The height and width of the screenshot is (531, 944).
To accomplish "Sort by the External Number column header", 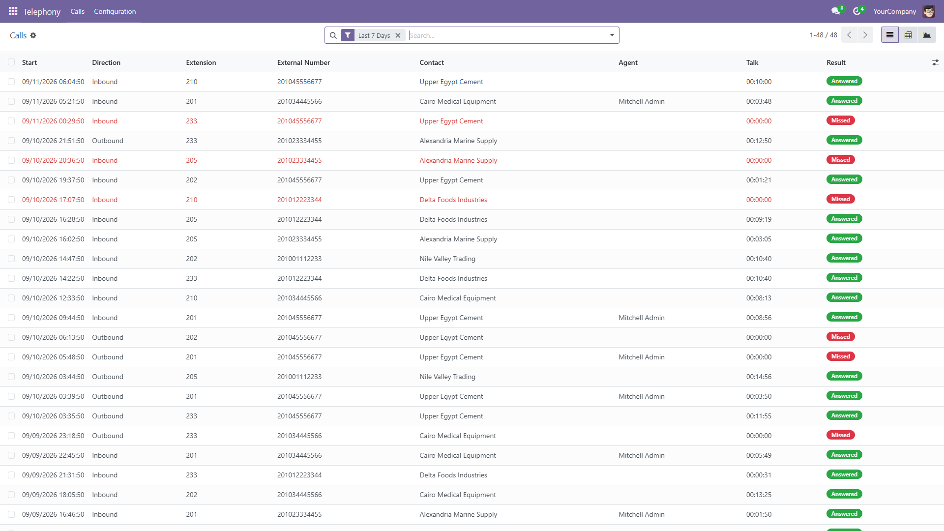I will [x=303, y=62].
